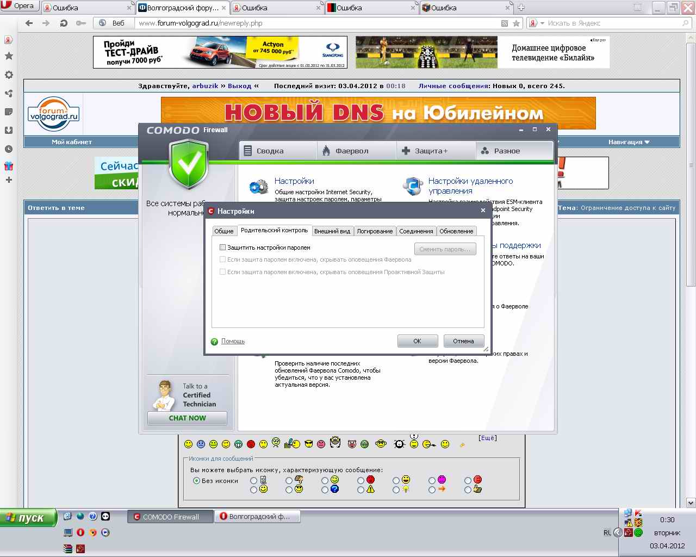Tick checkbox for hiding Проактивной Защиты alerts
Screen dimensions: 696x557
222,271
